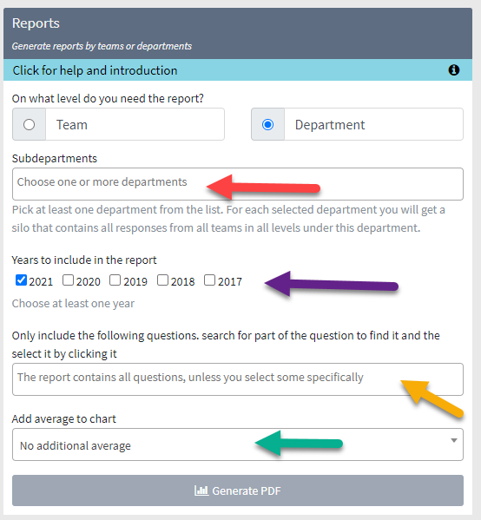
Task: Click the Generate PDF button
Action: coord(238,490)
